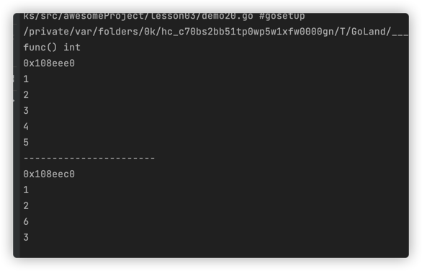Click the final output 3 after 6
Screen dimensions: 422x271
(26, 238)
